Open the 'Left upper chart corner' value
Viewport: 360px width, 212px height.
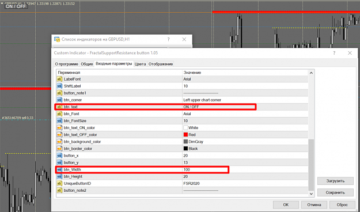(x=202, y=100)
